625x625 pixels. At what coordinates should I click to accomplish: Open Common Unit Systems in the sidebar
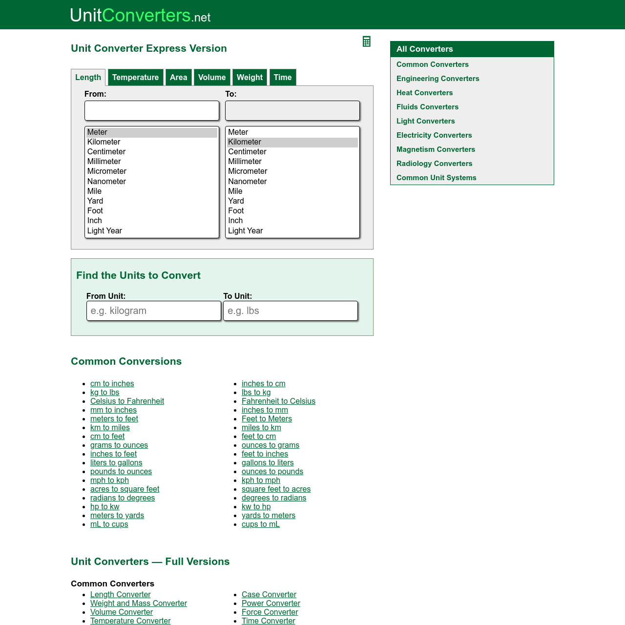point(436,178)
